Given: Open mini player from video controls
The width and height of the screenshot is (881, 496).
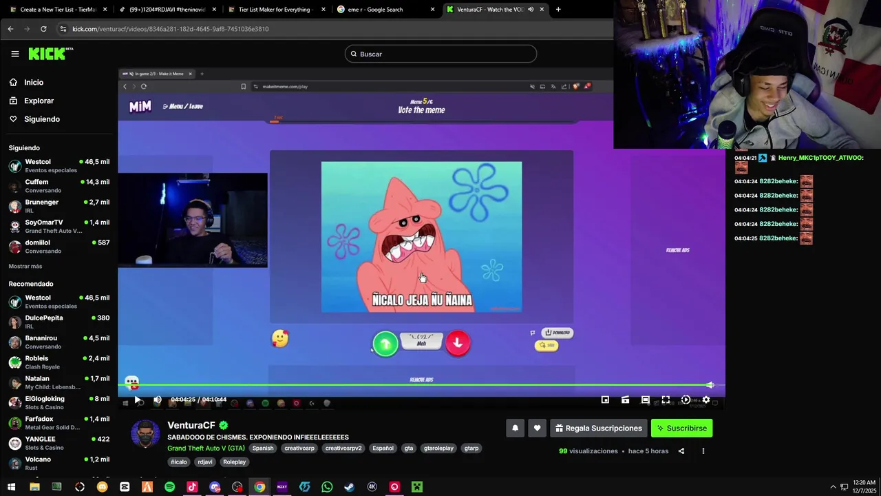Looking at the screenshot, I should click(605, 400).
